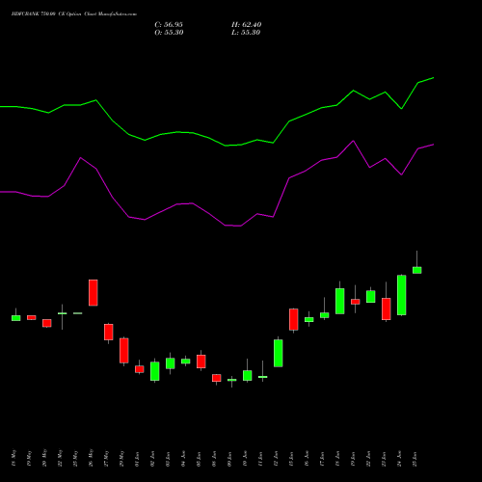482x482 pixels.
Task: Click the green candle above 18 Jun
Action: click(340, 301)
